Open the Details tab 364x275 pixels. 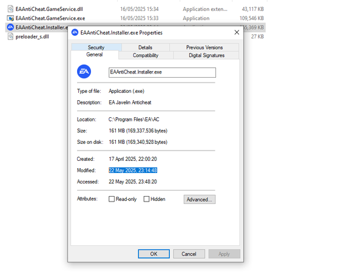pyautogui.click(x=146, y=47)
